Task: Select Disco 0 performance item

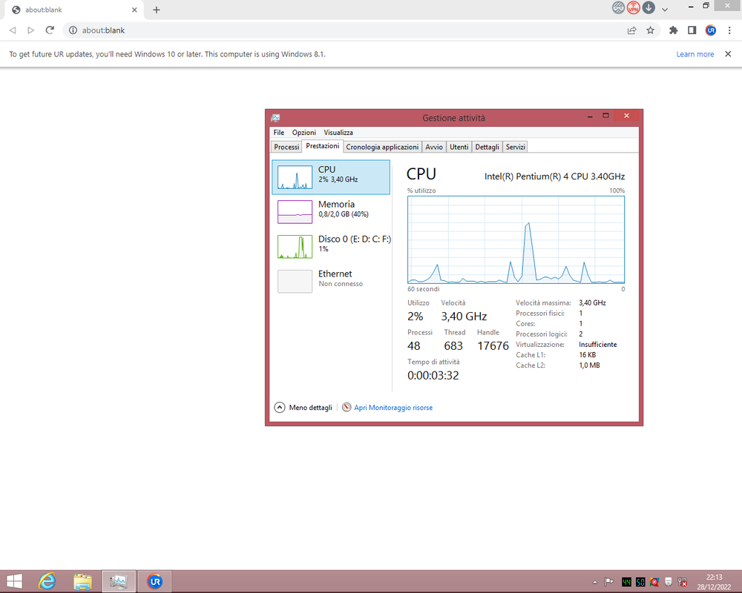Action: (331, 246)
